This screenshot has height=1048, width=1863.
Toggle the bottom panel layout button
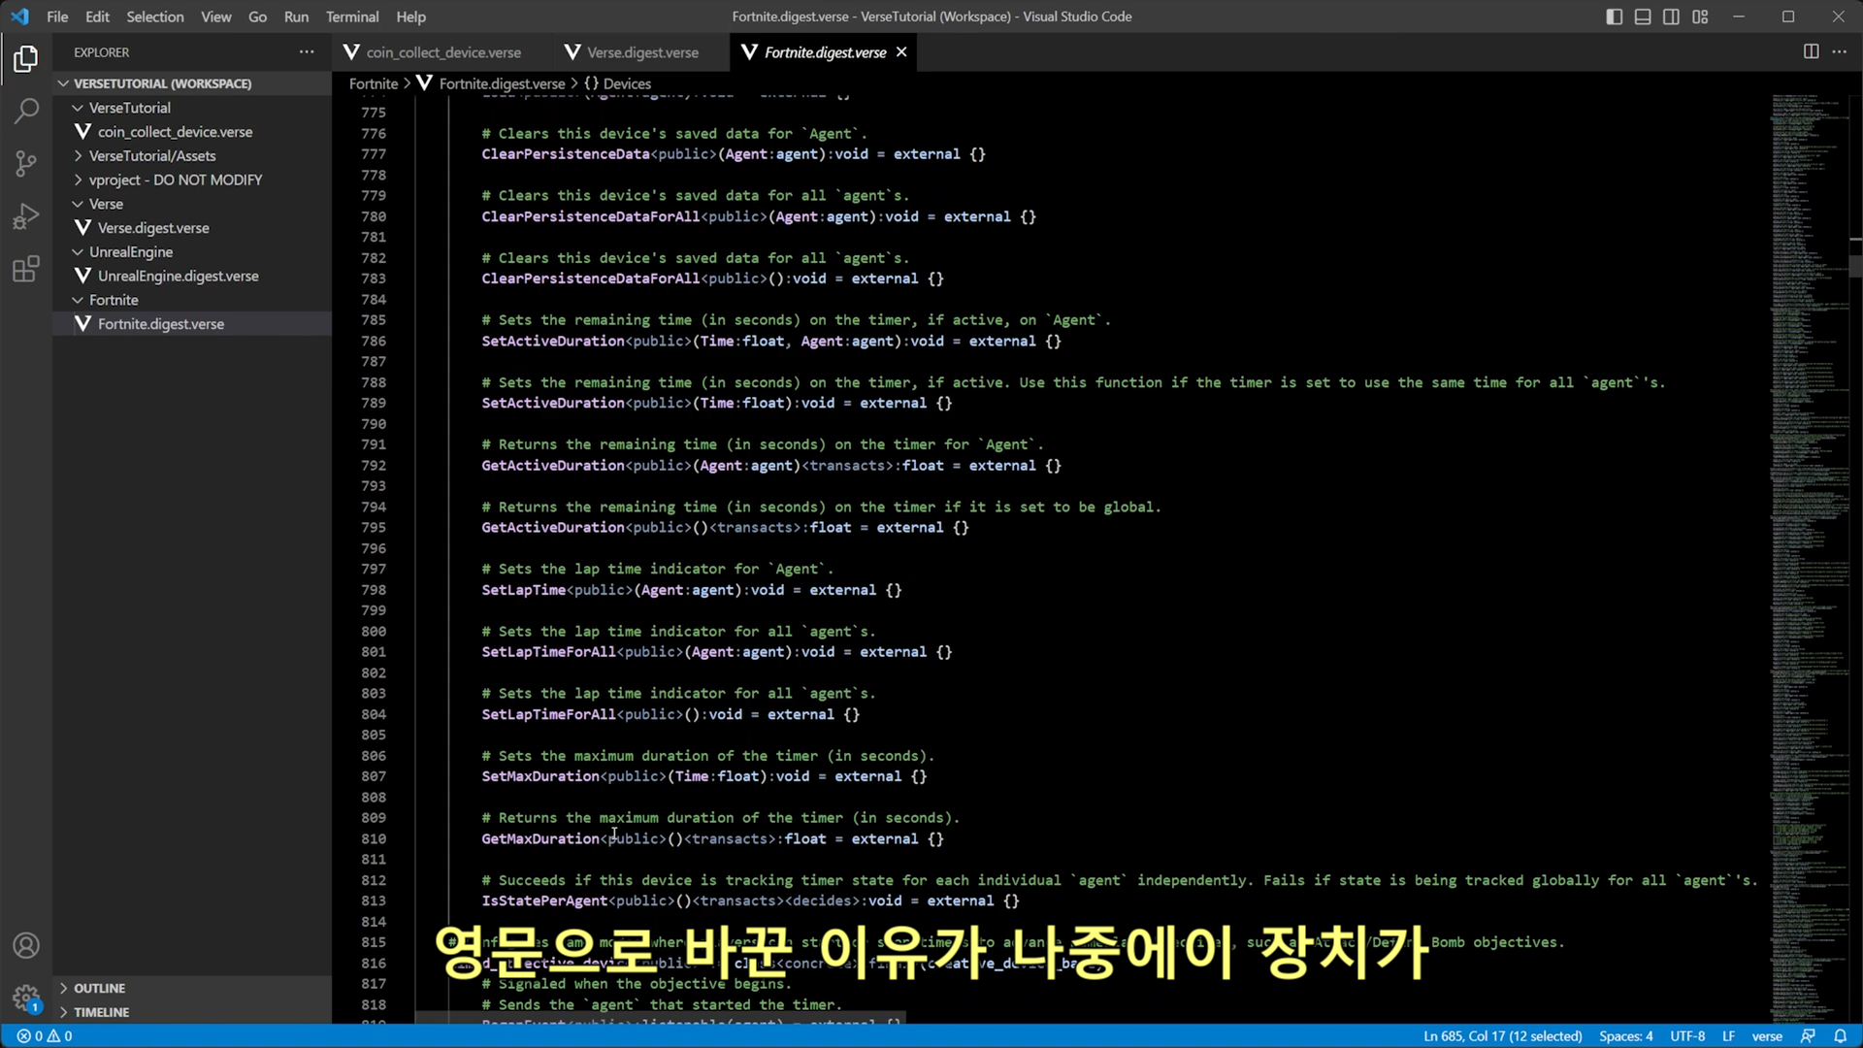(1643, 16)
